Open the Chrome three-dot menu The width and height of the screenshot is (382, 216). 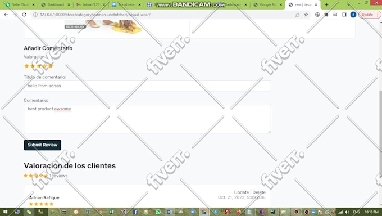pos(378,15)
